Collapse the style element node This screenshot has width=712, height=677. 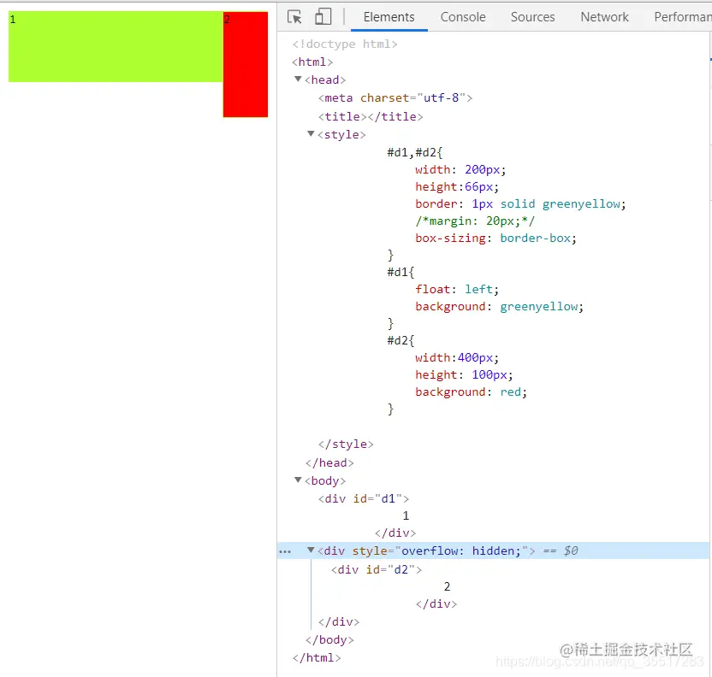311,133
